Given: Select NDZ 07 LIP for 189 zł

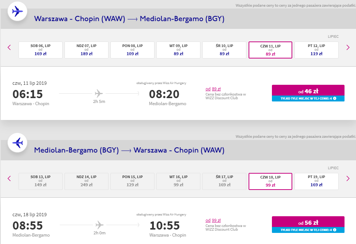Looking at the screenshot, I should coord(86,50).
